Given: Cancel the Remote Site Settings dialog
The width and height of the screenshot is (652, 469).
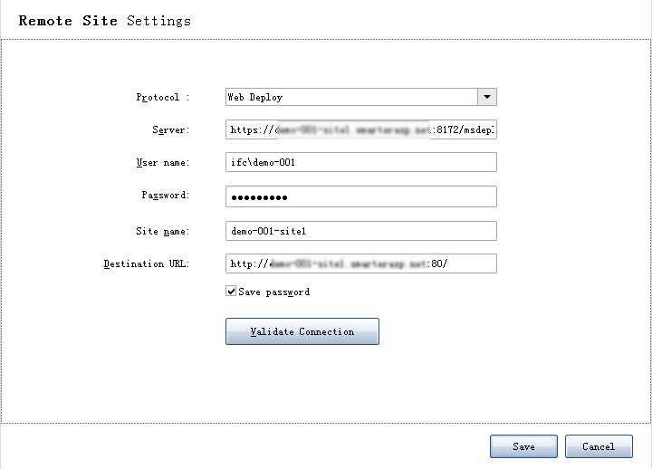Looking at the screenshot, I should click(599, 446).
